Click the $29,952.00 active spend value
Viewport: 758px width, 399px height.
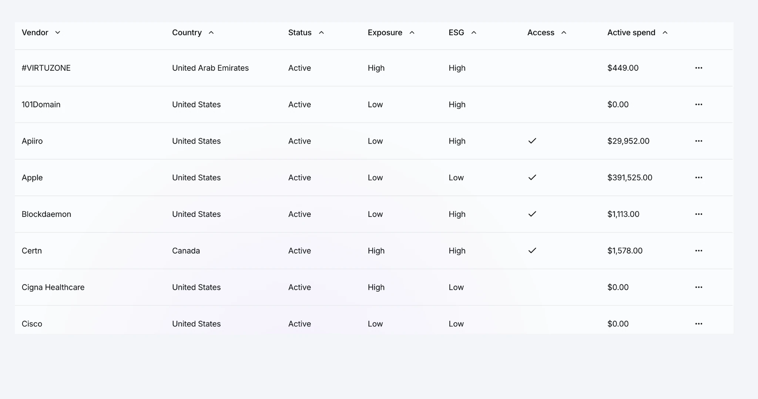coord(628,141)
